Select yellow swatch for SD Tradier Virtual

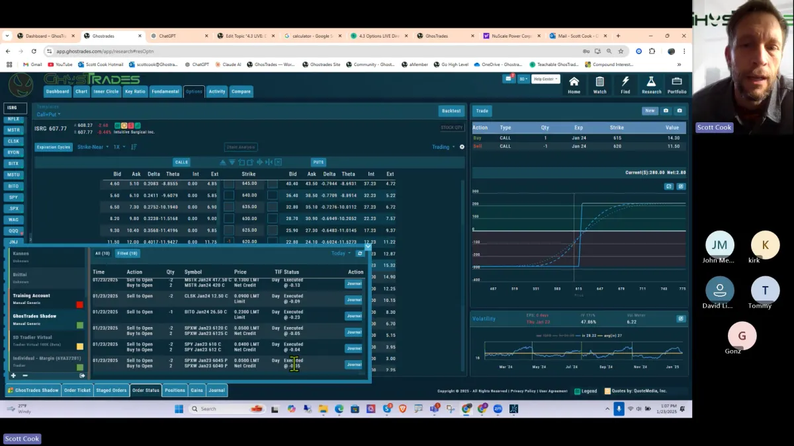click(x=80, y=346)
